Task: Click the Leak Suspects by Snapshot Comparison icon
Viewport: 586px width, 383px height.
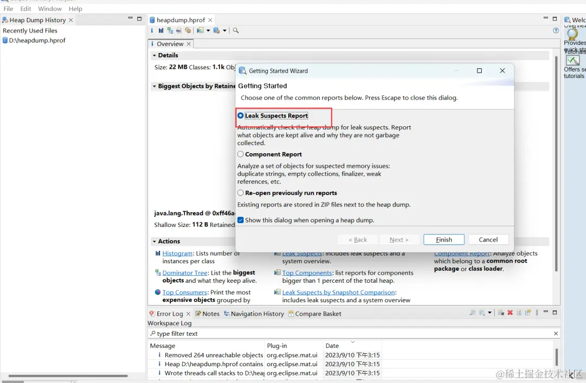Action: click(277, 292)
